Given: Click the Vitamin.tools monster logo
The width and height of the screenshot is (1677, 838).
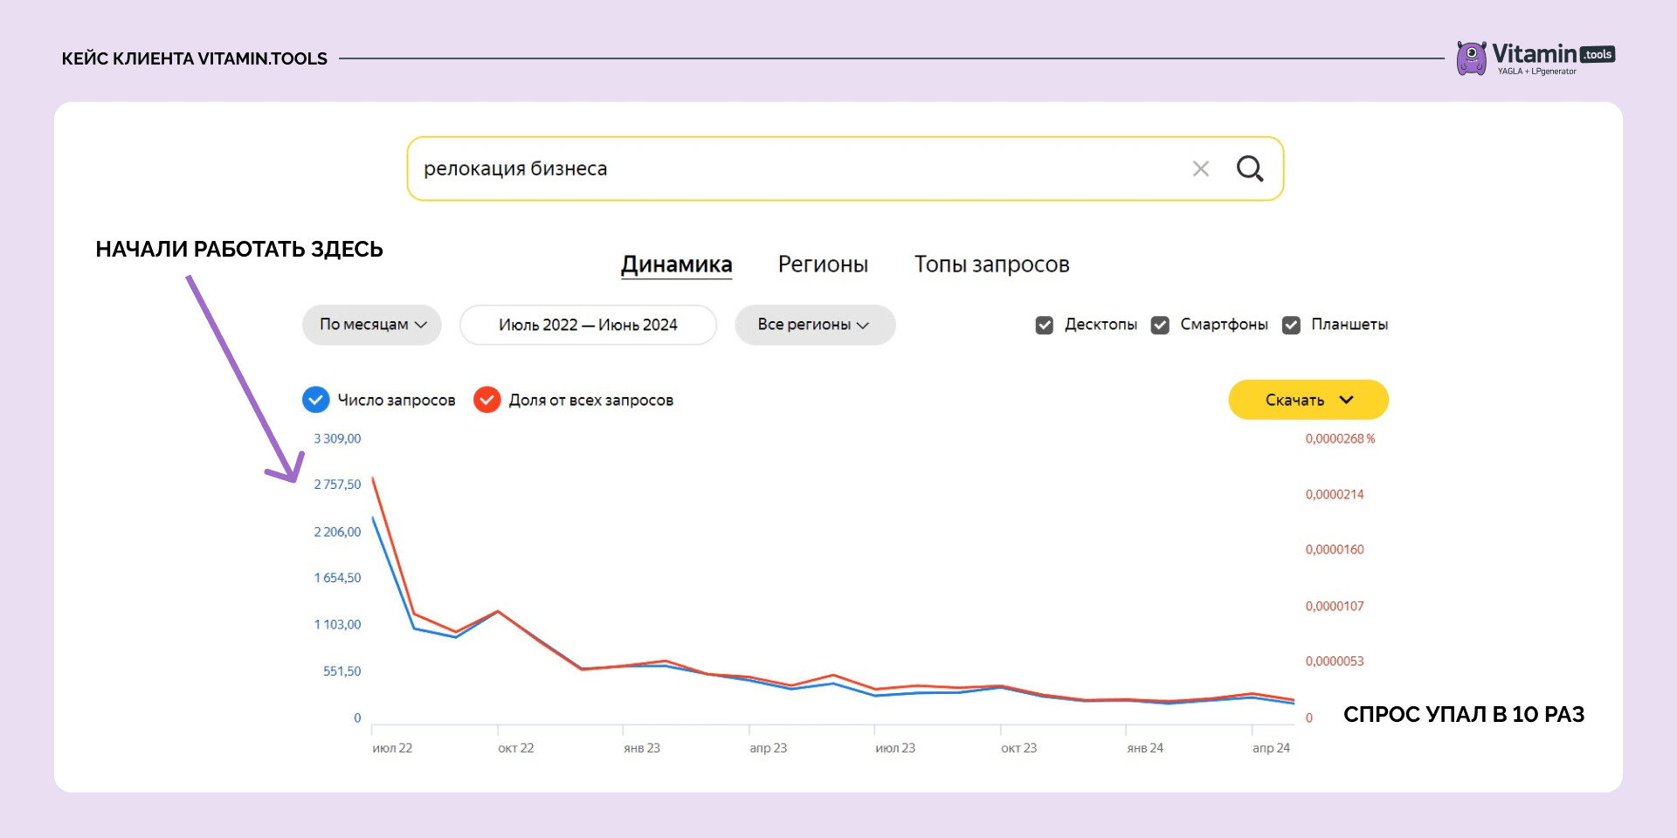Looking at the screenshot, I should (1471, 58).
